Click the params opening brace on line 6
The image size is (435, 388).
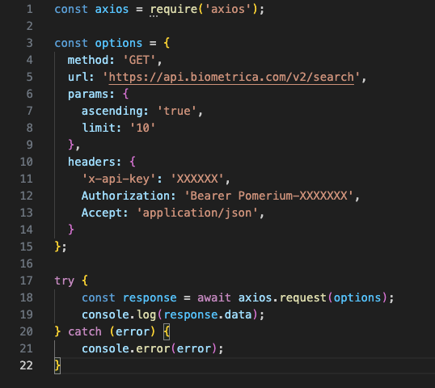coord(125,94)
